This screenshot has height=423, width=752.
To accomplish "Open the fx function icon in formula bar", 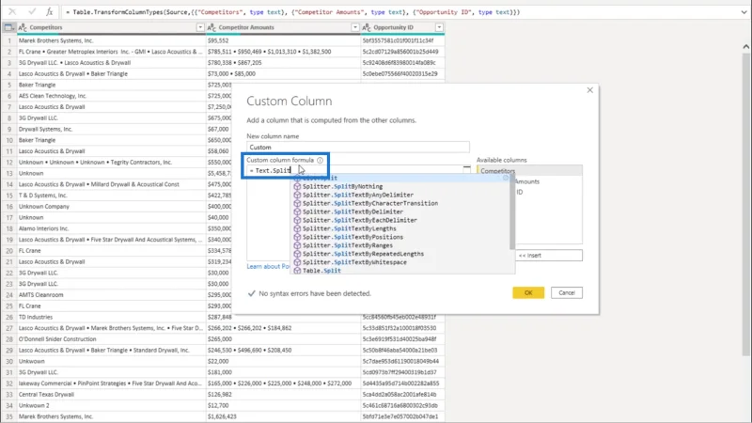I will click(49, 11).
